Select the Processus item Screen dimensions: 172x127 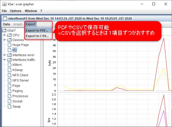20,96
